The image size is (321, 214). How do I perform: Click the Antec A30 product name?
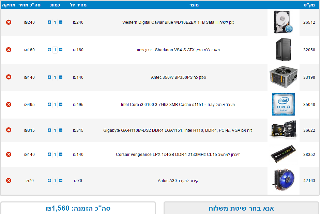point(178,181)
